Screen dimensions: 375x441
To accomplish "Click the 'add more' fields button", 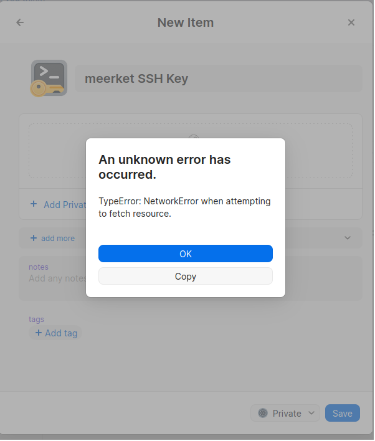I will click(x=57, y=238).
